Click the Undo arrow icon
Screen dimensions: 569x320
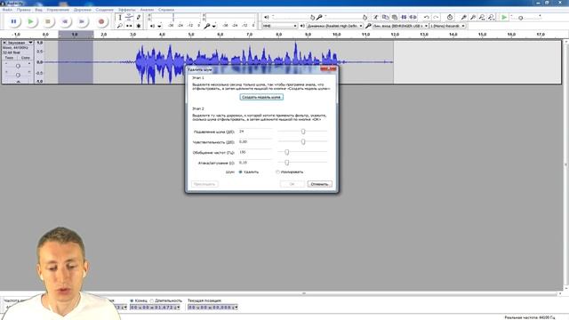[x=427, y=17]
